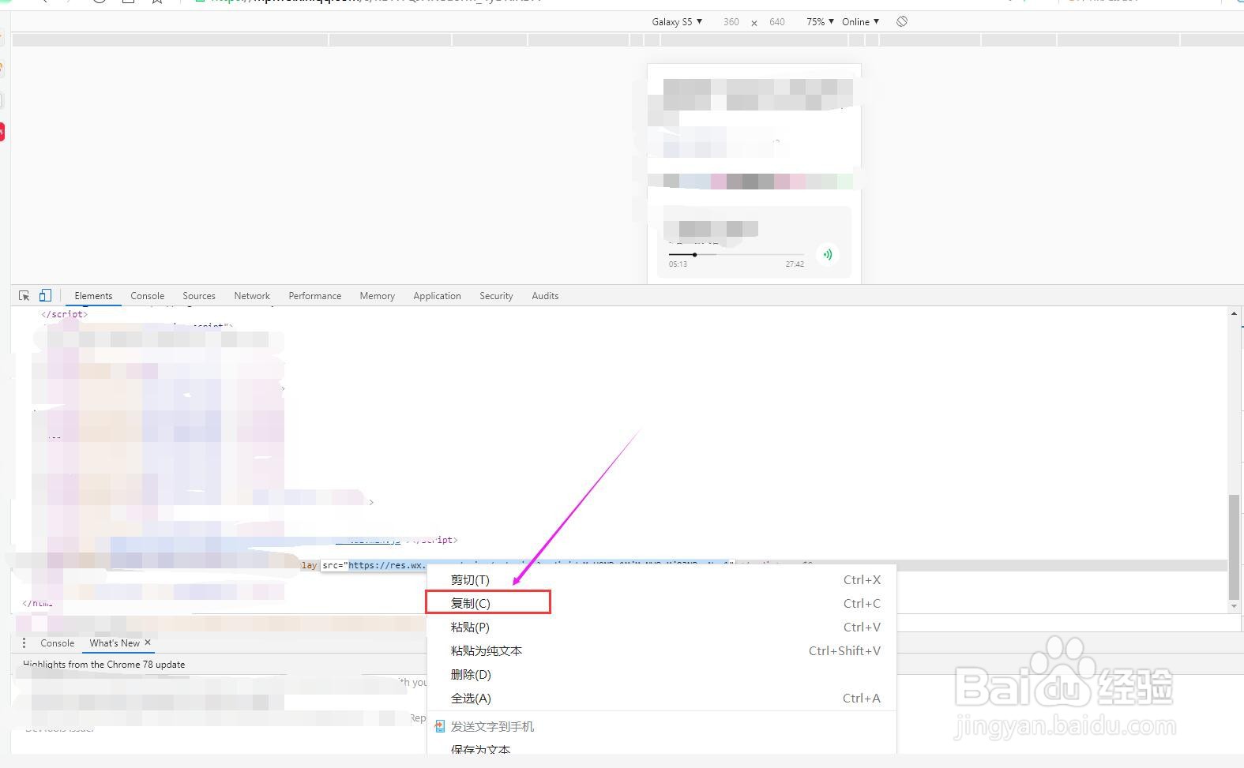The image size is (1244, 768).
Task: Open the Online throttling dropdown
Action: tap(860, 22)
